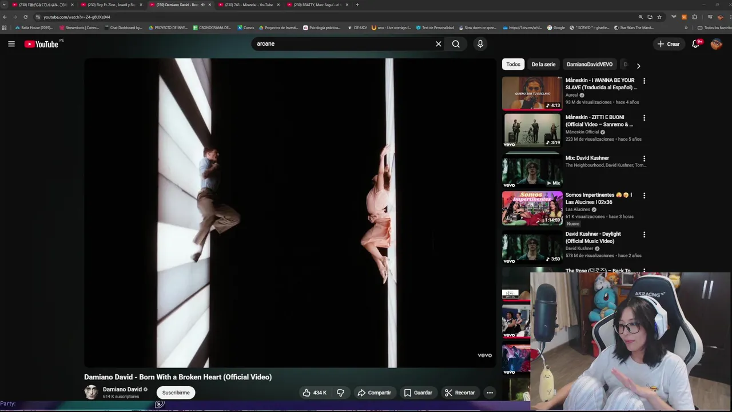Open the account avatar menu
This screenshot has width=732, height=412.
click(x=717, y=44)
